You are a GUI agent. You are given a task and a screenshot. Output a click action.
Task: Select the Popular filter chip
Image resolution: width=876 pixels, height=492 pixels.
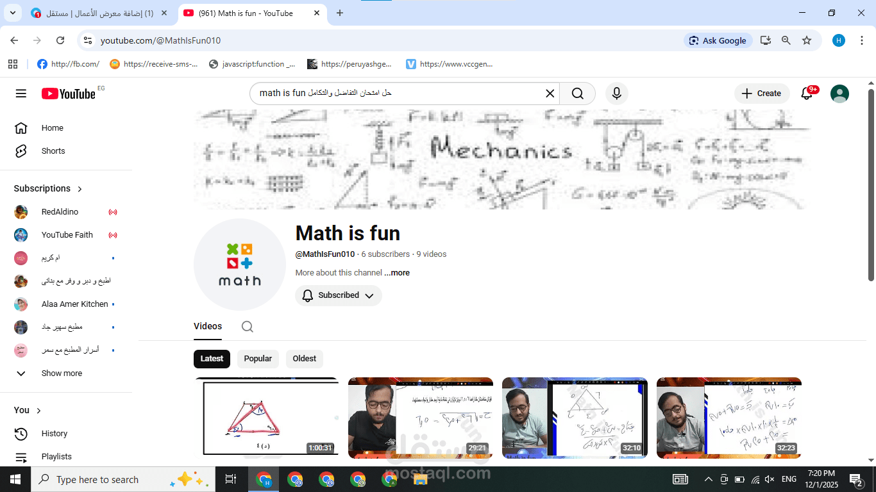[258, 359]
